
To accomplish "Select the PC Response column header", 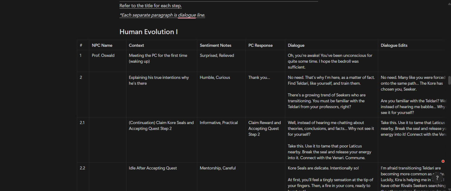I will [260, 45].
